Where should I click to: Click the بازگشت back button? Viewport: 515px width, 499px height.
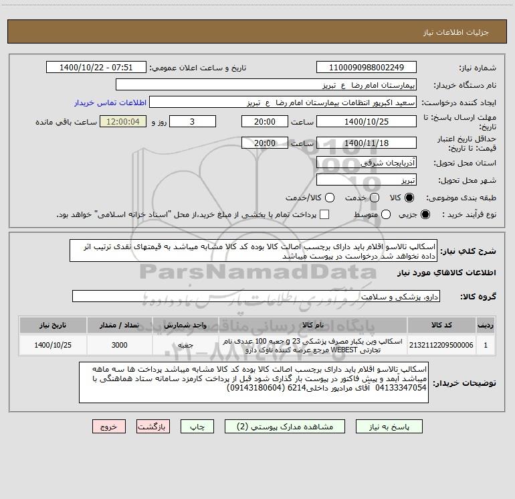tap(153, 426)
